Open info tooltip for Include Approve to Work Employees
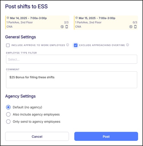 67,45
